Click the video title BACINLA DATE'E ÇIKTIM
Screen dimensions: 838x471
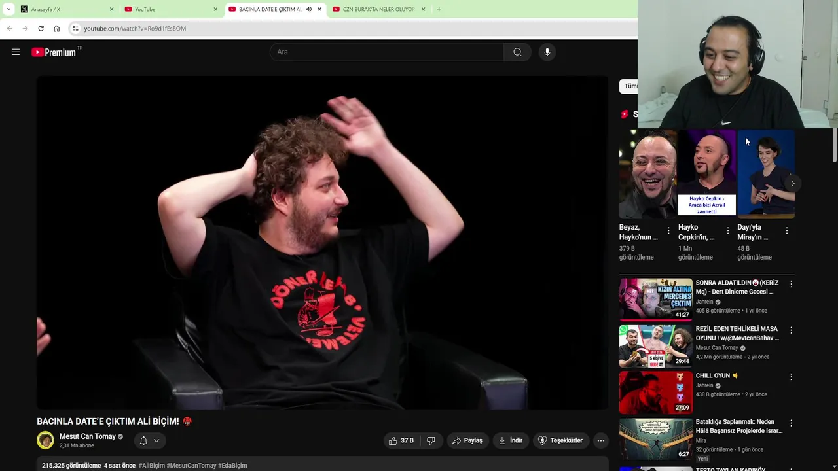pyautogui.click(x=108, y=421)
